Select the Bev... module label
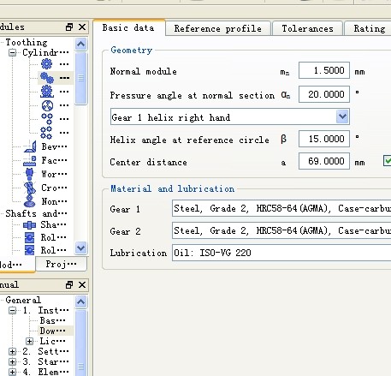The image size is (391, 376). point(54,146)
